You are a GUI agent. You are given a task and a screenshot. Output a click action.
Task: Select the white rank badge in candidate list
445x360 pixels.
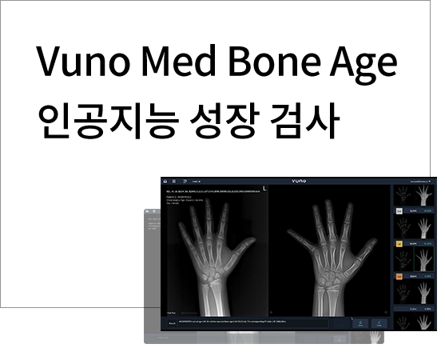tap(399, 211)
